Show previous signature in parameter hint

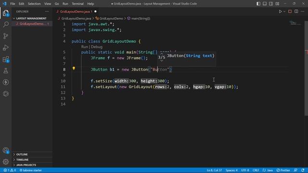click(162, 53)
